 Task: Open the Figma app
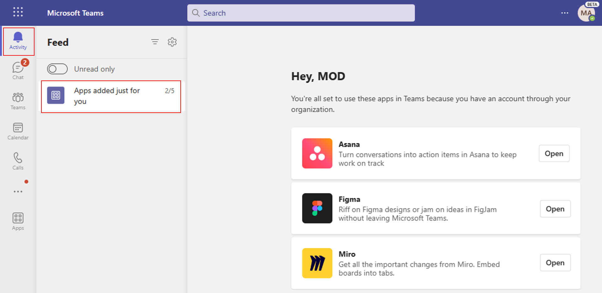click(x=555, y=209)
